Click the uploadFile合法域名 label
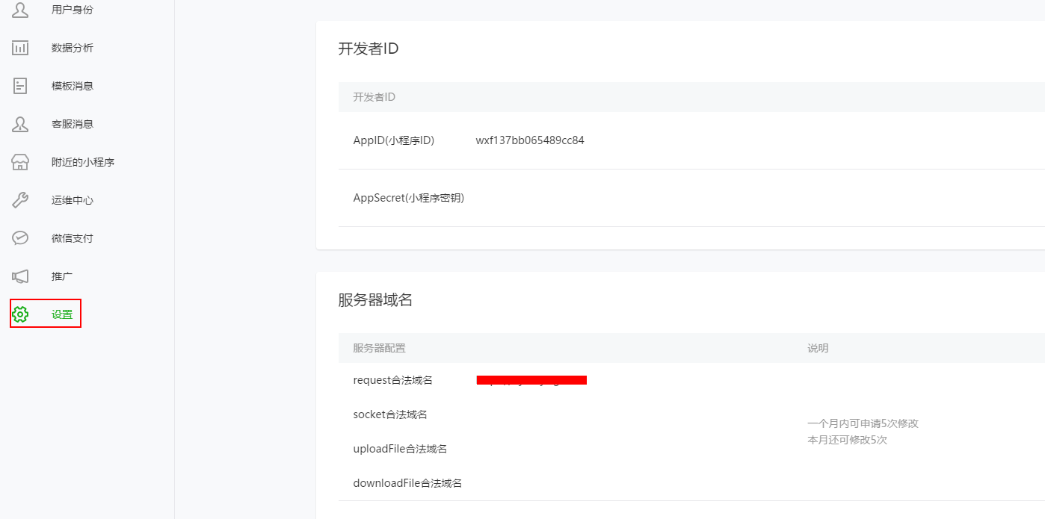Viewport: 1045px width, 519px height. tap(401, 449)
